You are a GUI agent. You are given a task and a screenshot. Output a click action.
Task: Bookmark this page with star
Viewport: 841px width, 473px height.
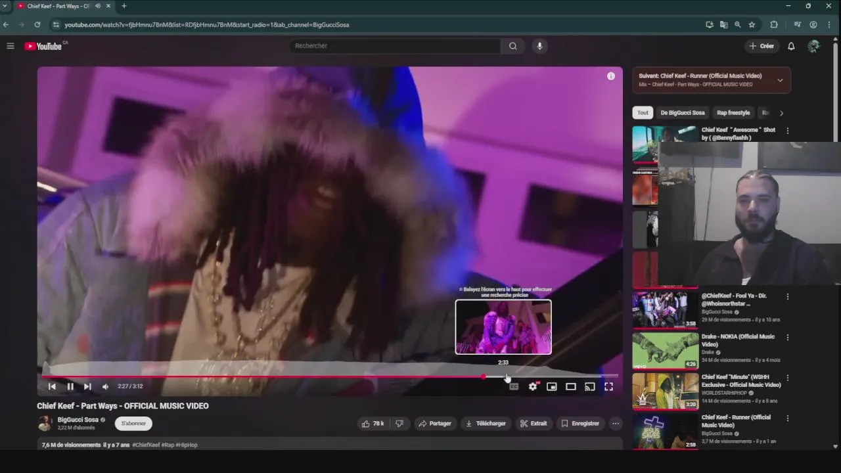[x=752, y=25]
